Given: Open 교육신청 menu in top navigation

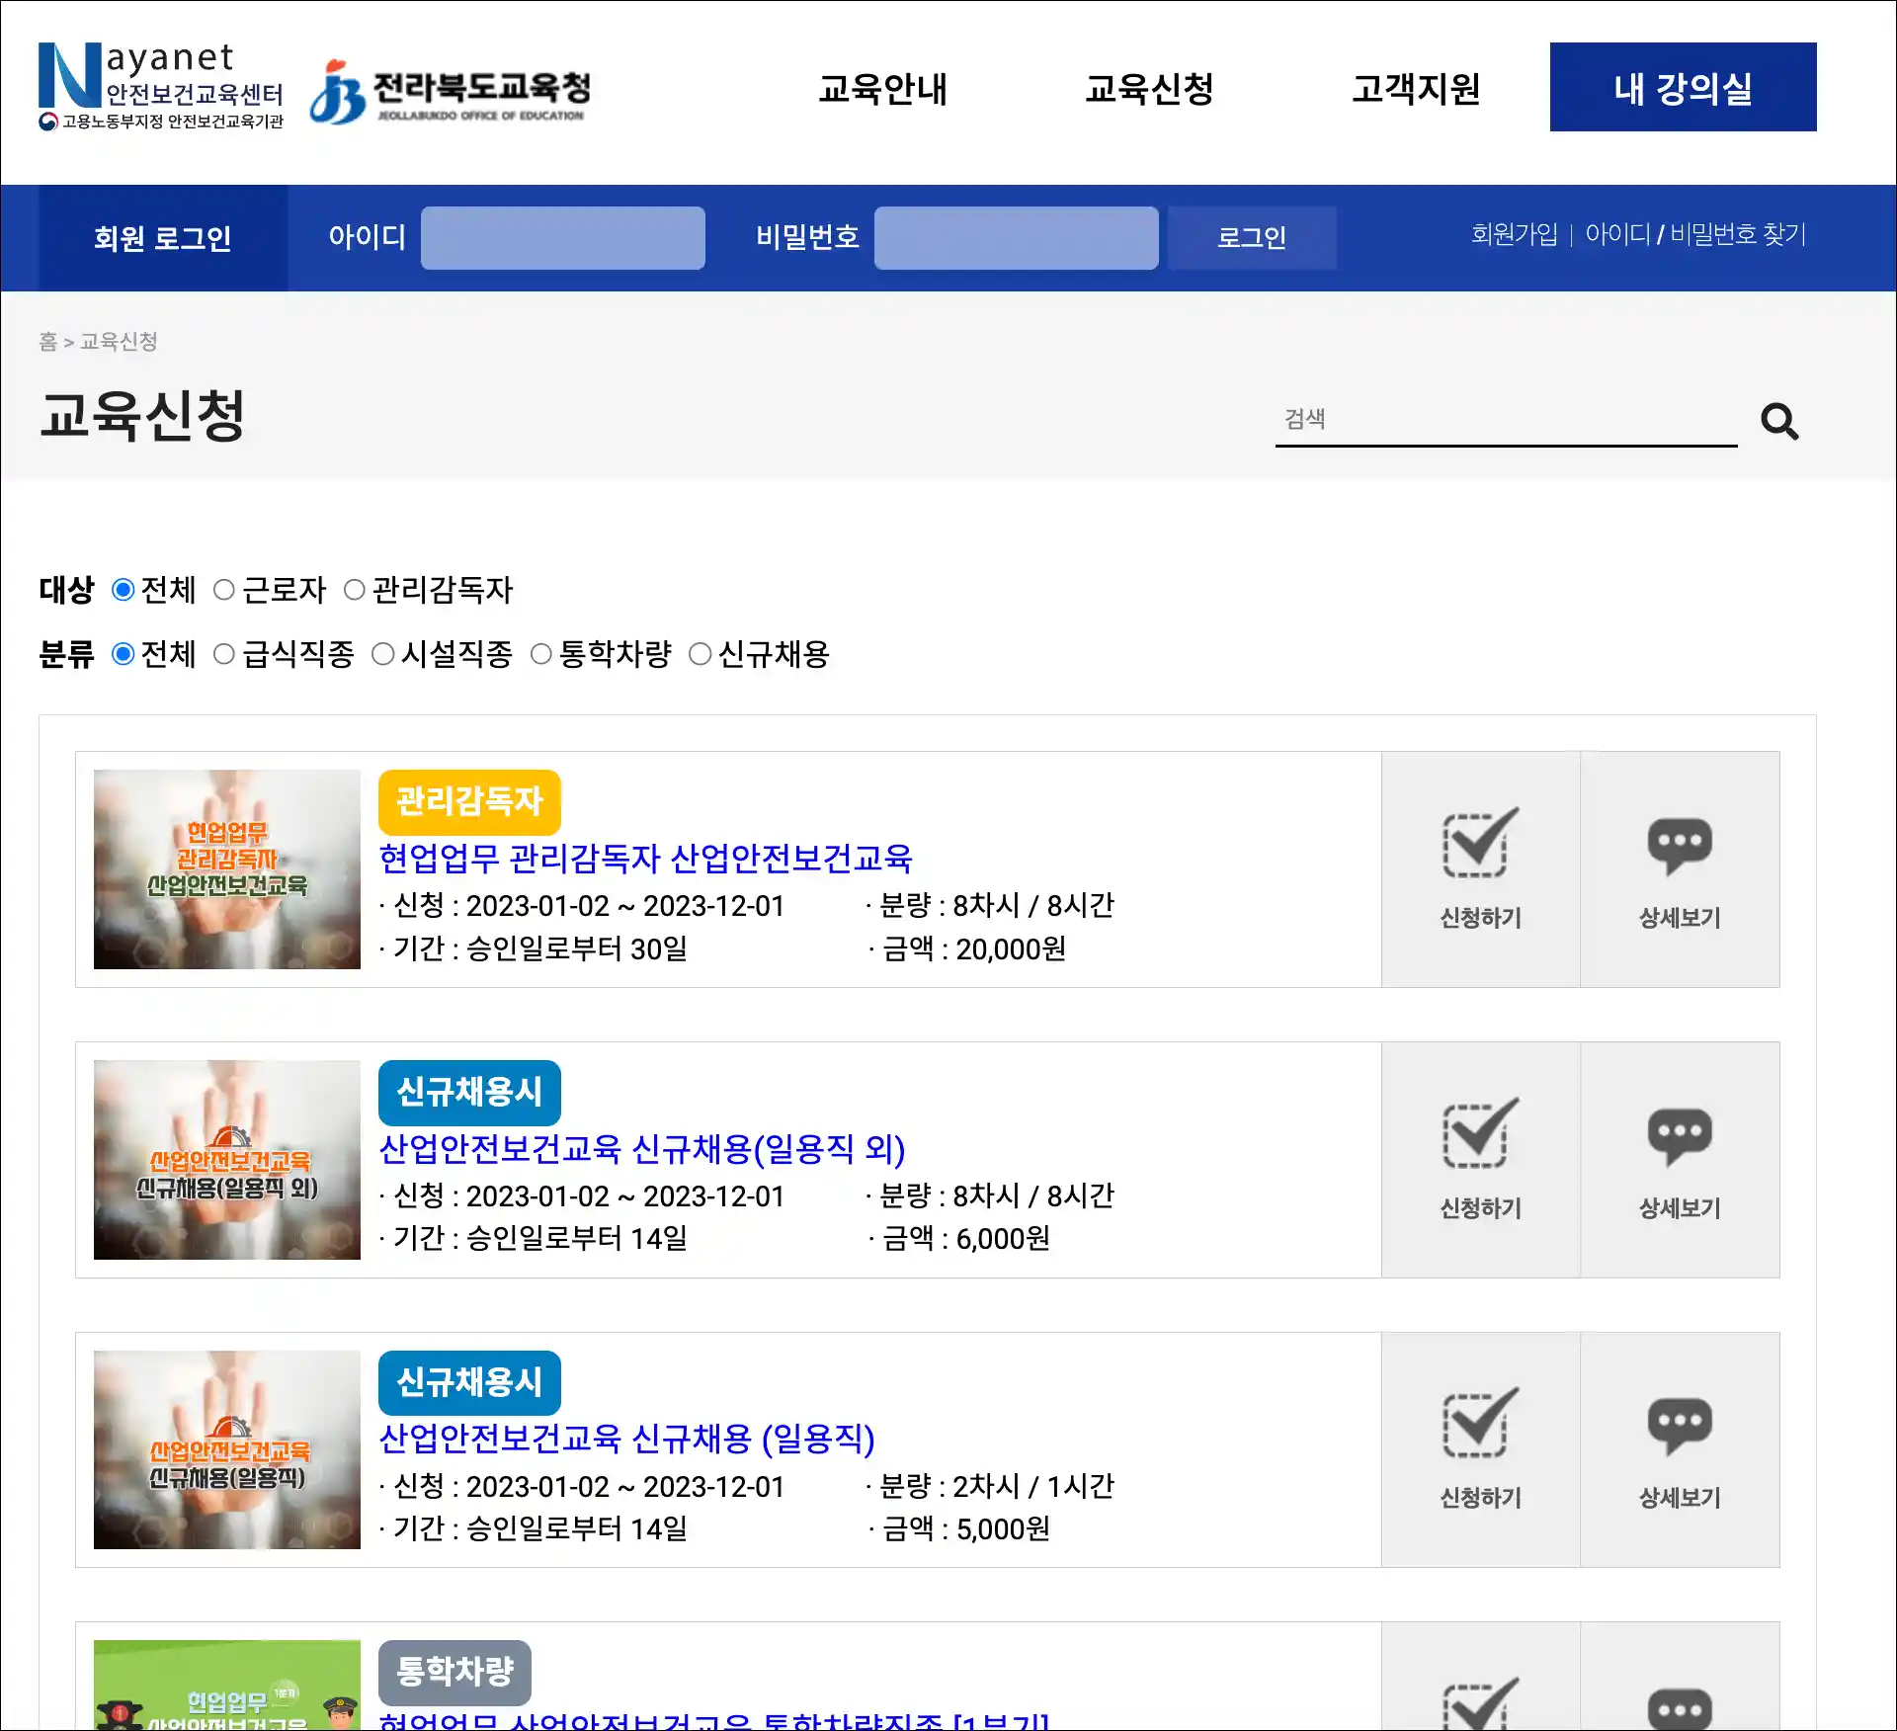Looking at the screenshot, I should click(1149, 89).
